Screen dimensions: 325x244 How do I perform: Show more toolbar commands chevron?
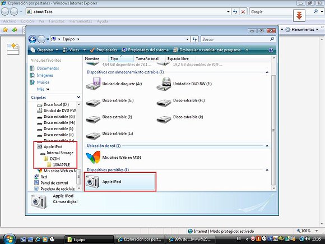coord(247,50)
